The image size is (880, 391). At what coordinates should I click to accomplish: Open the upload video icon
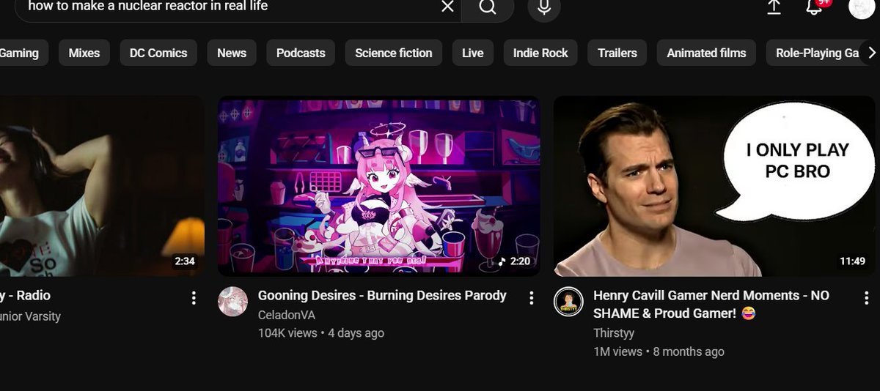click(774, 7)
